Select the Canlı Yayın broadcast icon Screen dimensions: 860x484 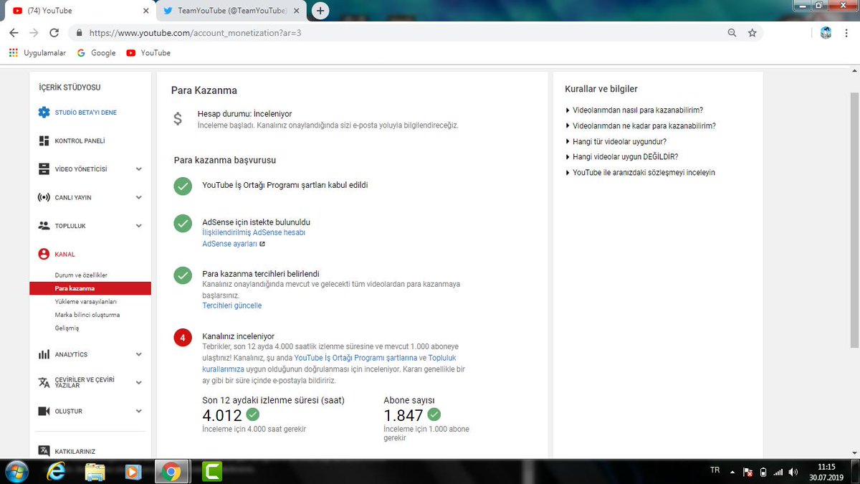pos(44,197)
